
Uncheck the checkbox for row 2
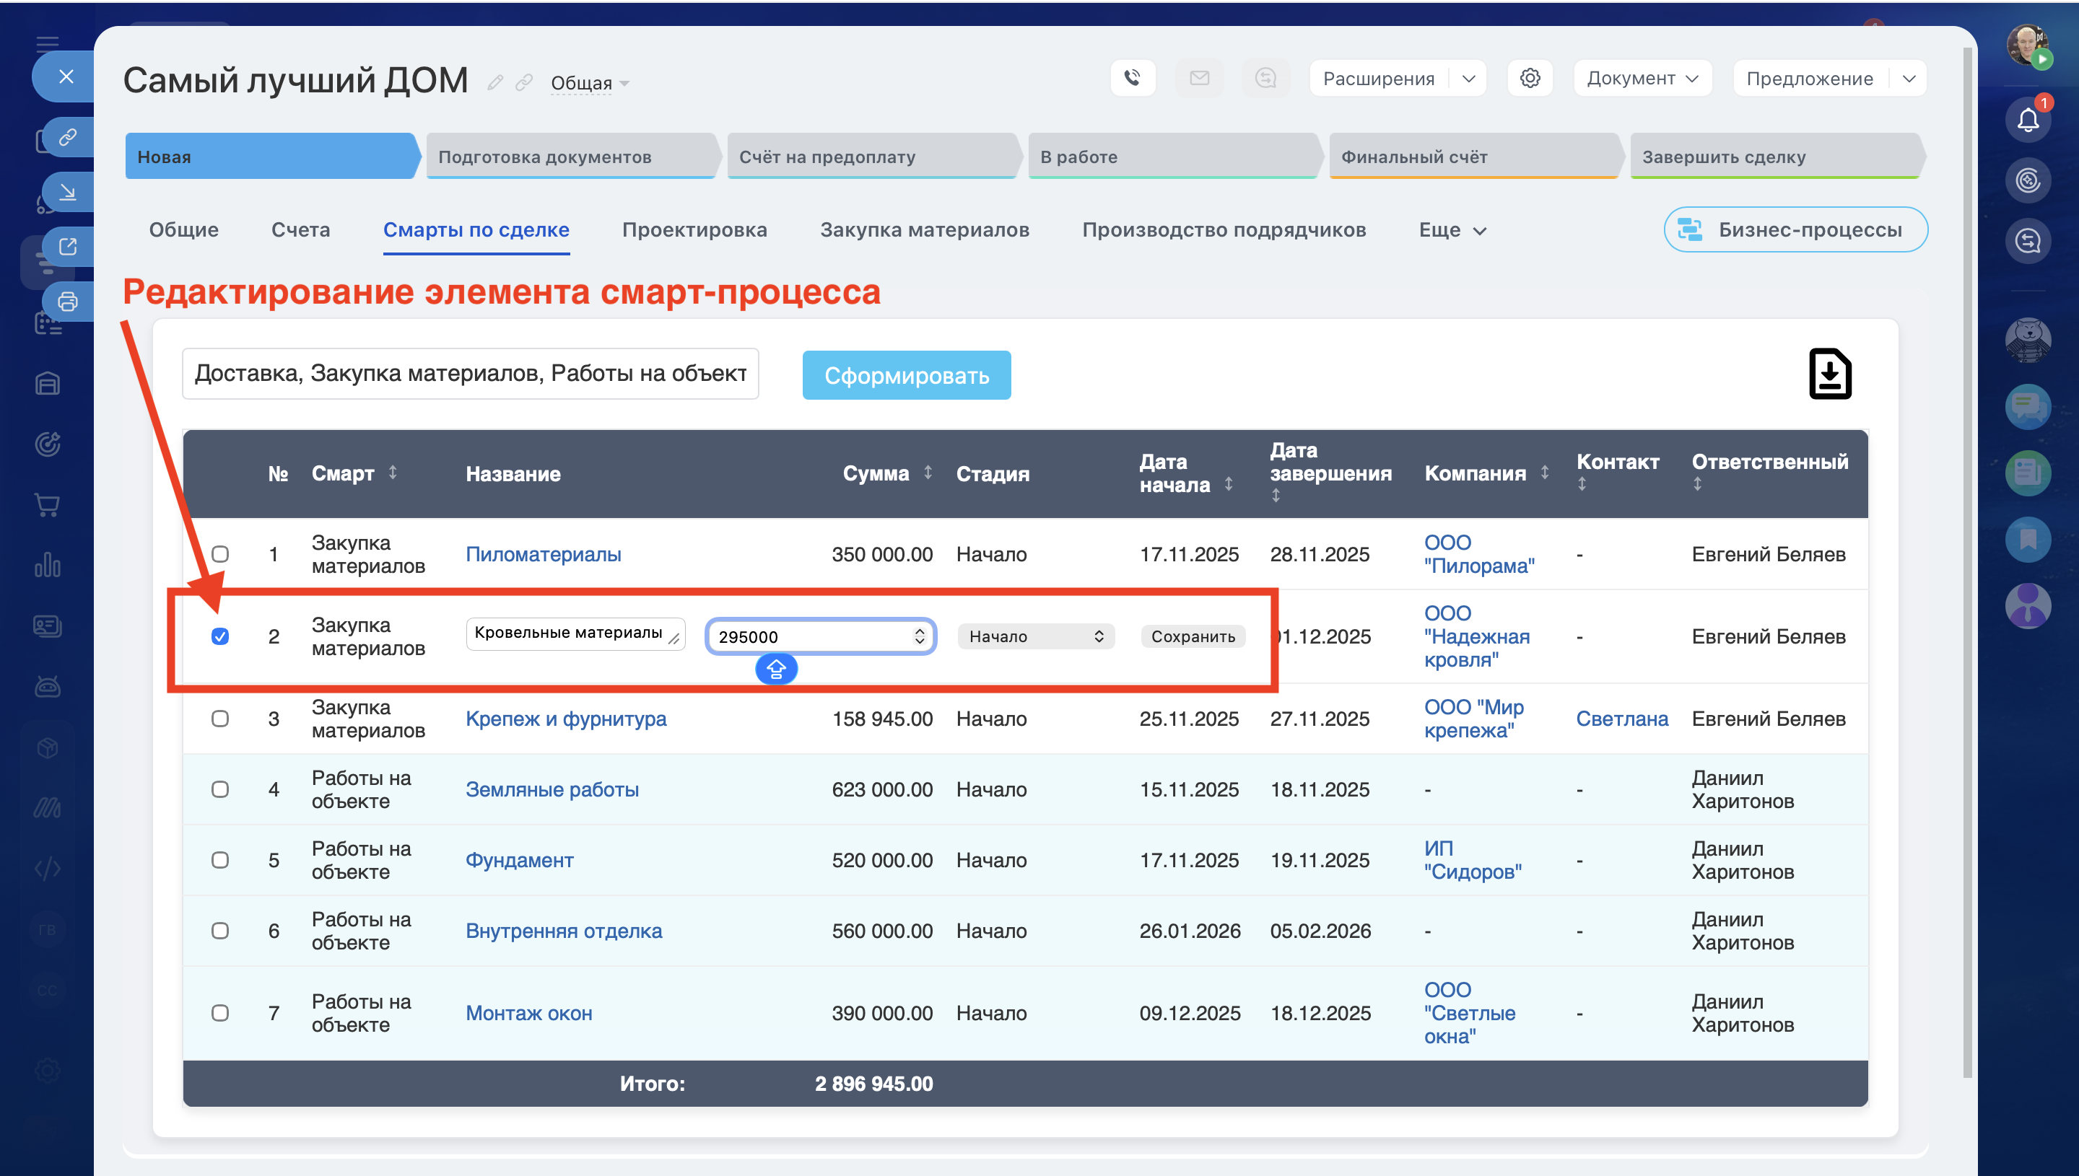click(219, 636)
